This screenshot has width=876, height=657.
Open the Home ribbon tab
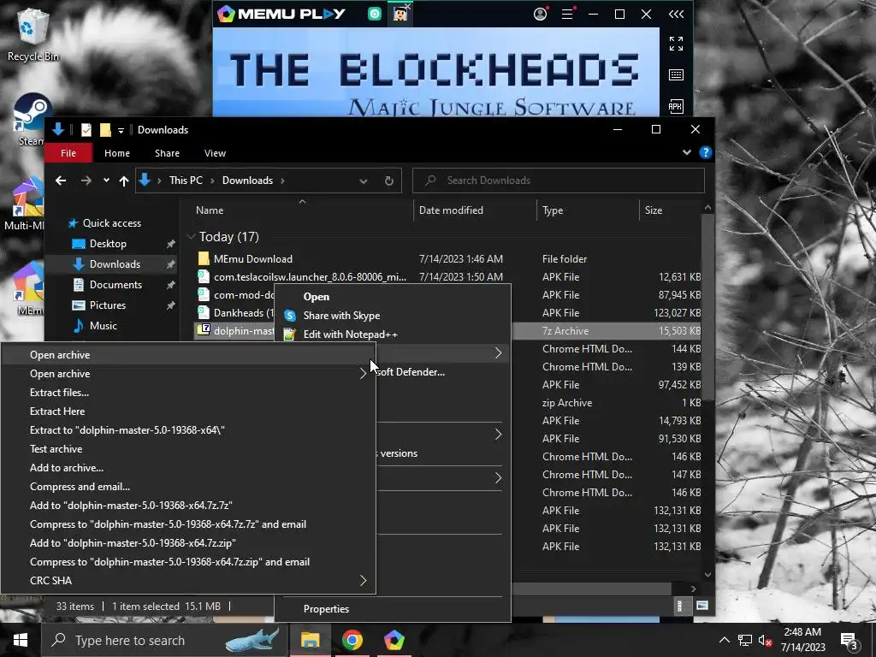click(x=116, y=153)
